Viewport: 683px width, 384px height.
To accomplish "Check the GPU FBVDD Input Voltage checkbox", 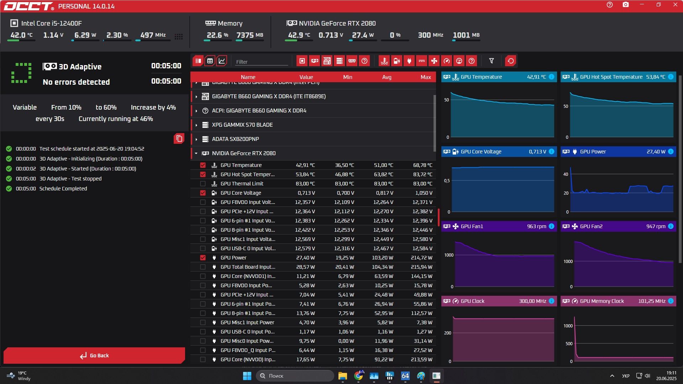I will tap(203, 202).
